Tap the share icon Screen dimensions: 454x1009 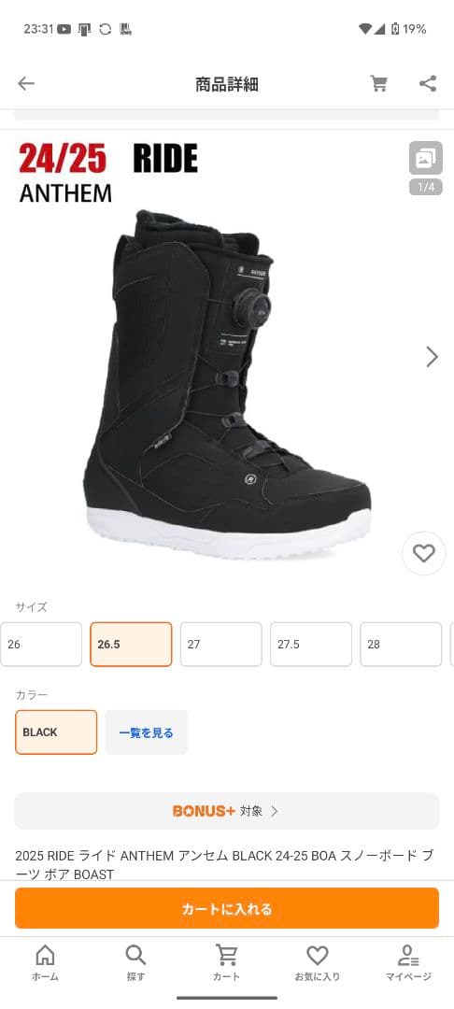coord(428,84)
